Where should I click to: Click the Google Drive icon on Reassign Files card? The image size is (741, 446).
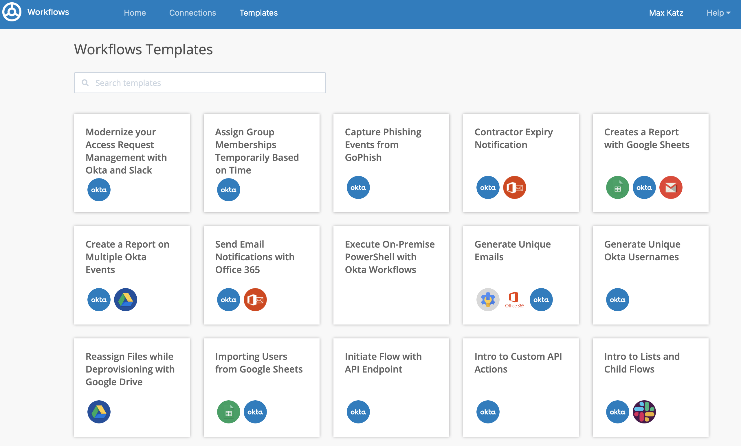(99, 412)
